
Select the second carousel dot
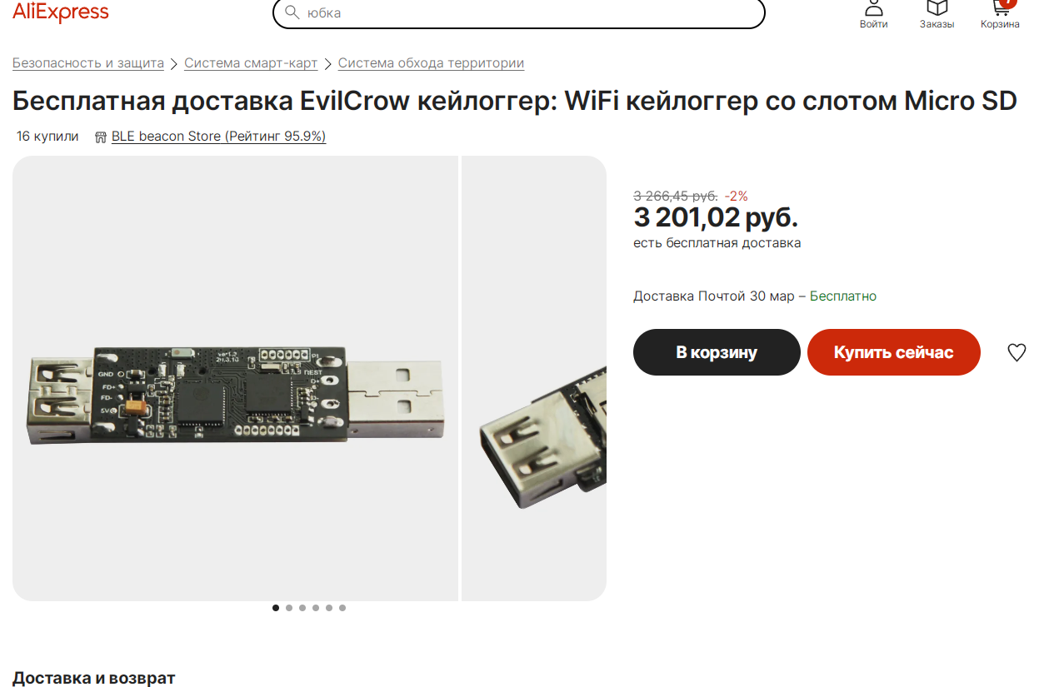pos(289,608)
